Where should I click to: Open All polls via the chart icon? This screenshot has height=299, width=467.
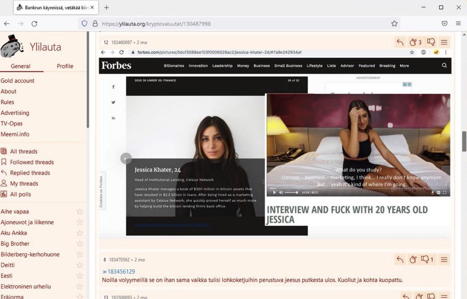(x=4, y=194)
